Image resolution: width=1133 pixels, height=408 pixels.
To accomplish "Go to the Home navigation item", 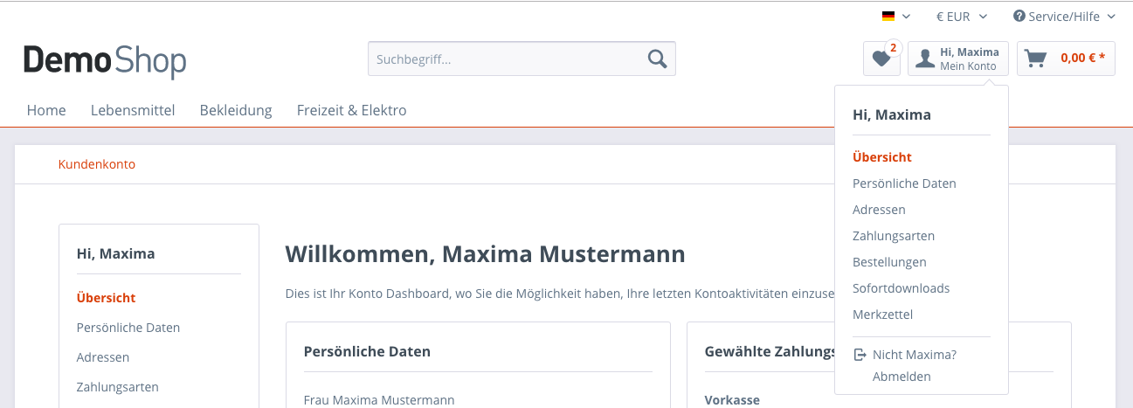I will click(46, 110).
